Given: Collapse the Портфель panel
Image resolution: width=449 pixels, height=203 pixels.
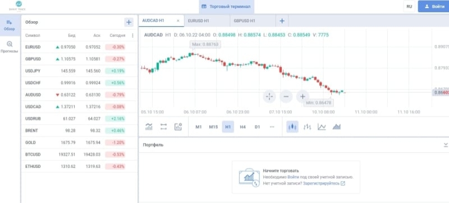Looking at the screenshot, I should (x=446, y=145).
